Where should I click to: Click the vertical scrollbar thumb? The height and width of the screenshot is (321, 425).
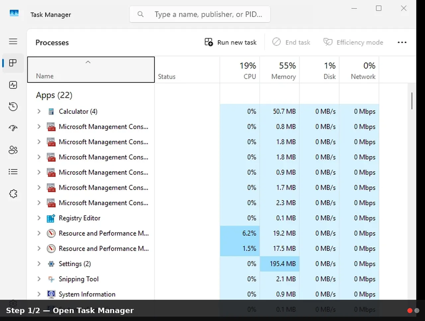(x=412, y=101)
